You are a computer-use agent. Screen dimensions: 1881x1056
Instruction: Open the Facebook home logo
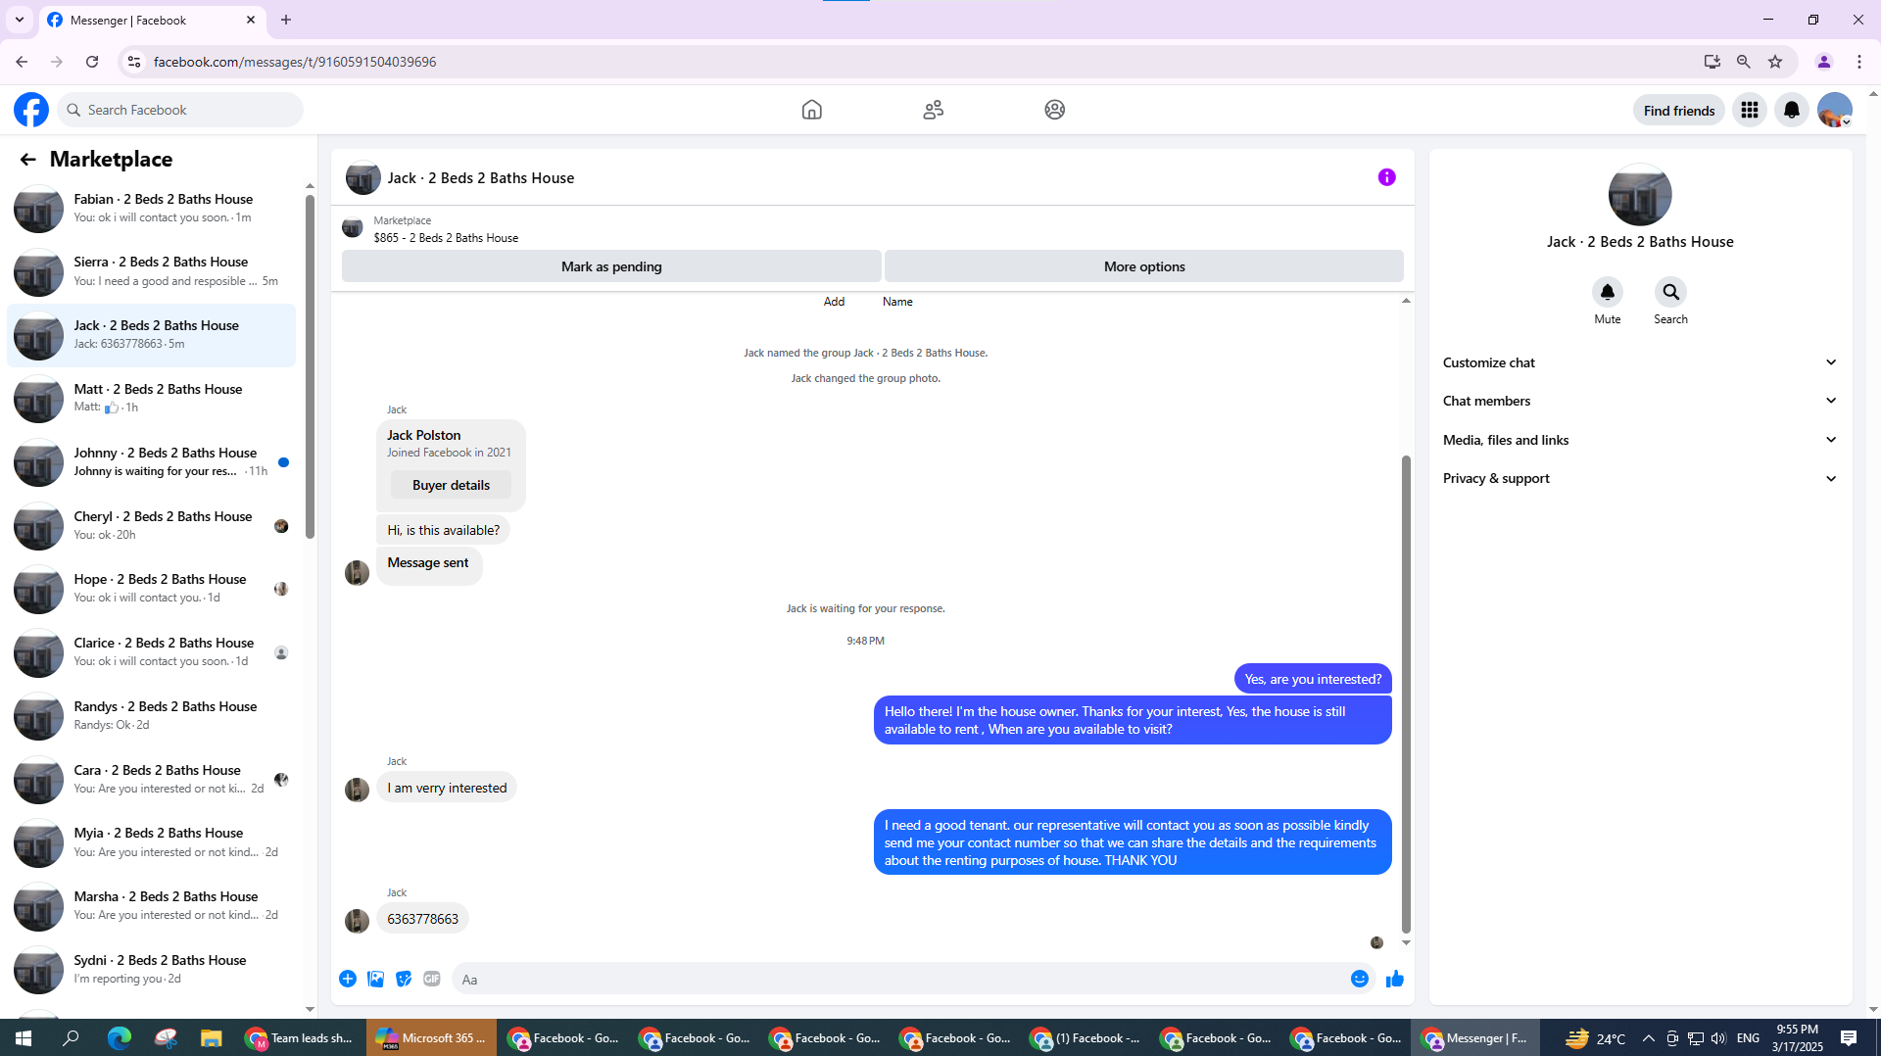point(31,110)
